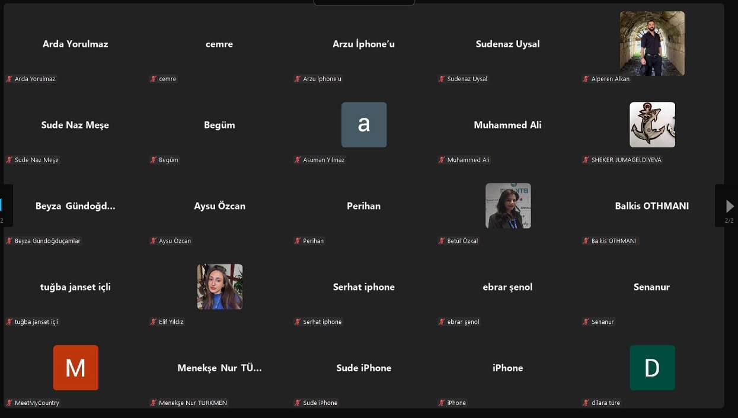Click the orange M avatar of MeetMyCountry

click(75, 368)
